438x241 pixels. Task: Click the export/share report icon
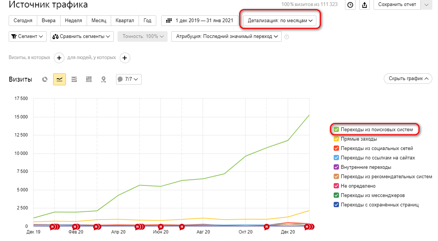tap(365, 5)
